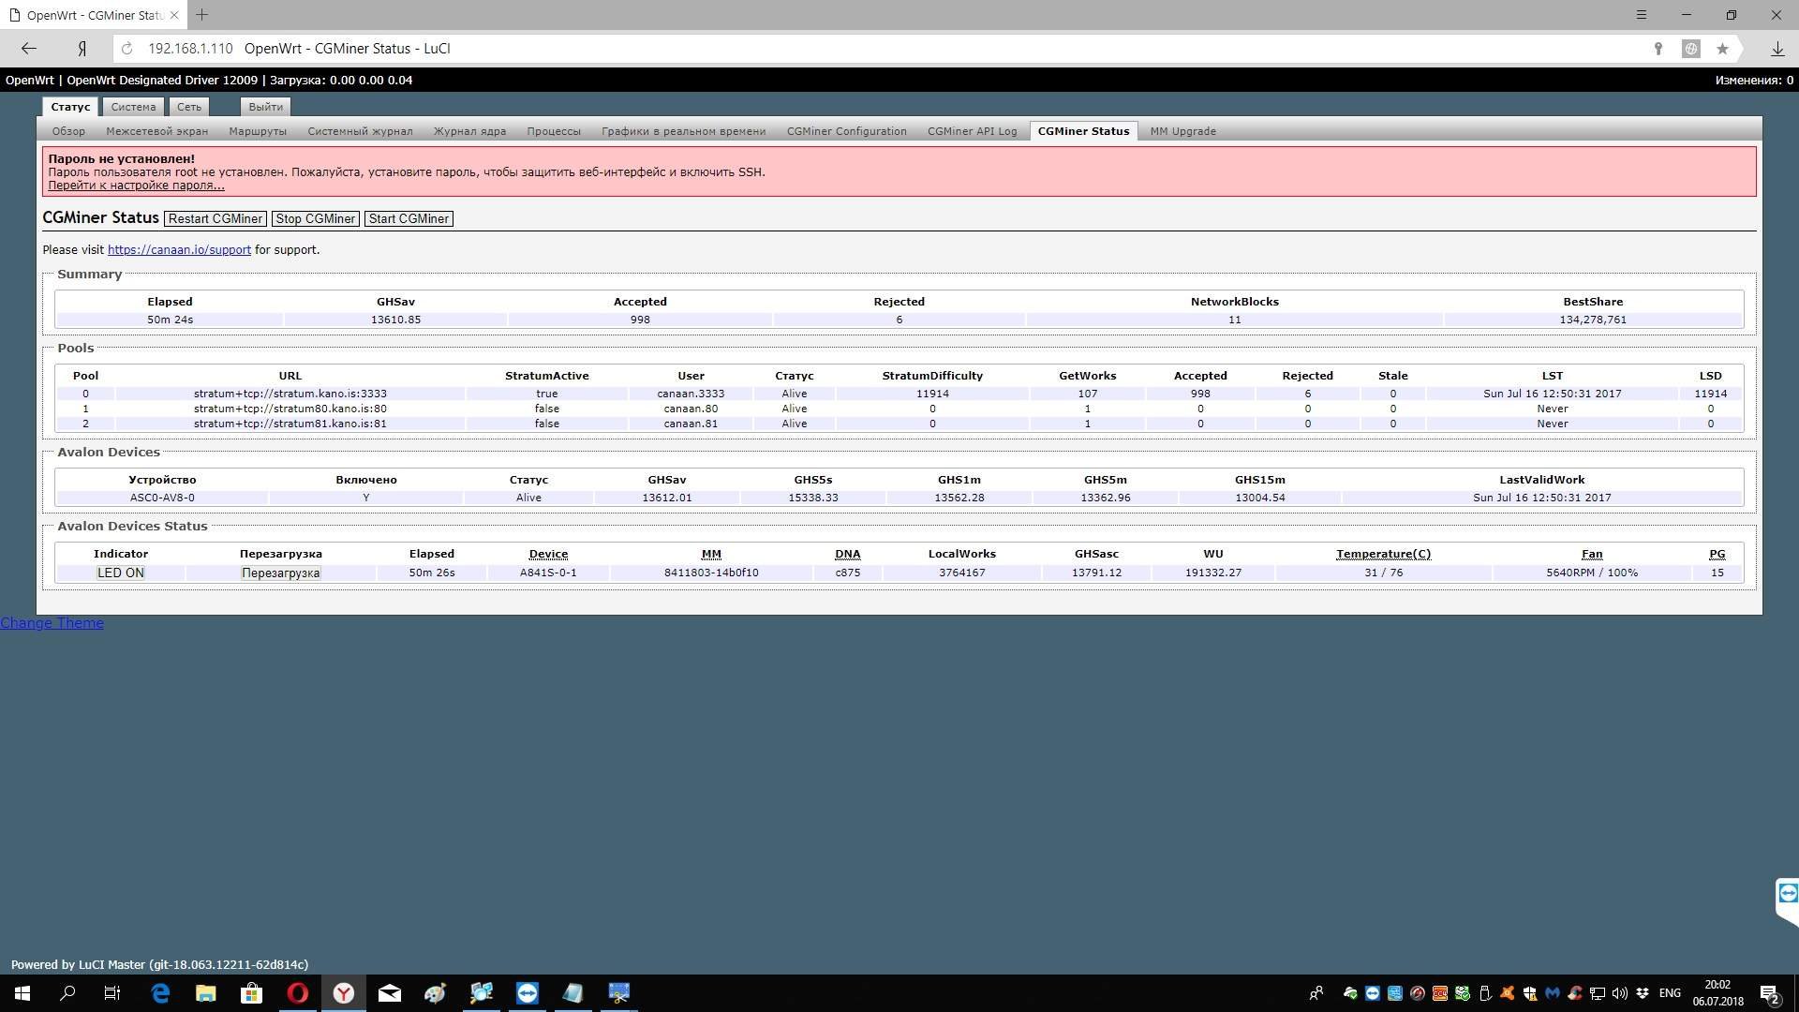Open the Action Center notifications
Viewport: 1799px width, 1012px height.
pos(1769,993)
